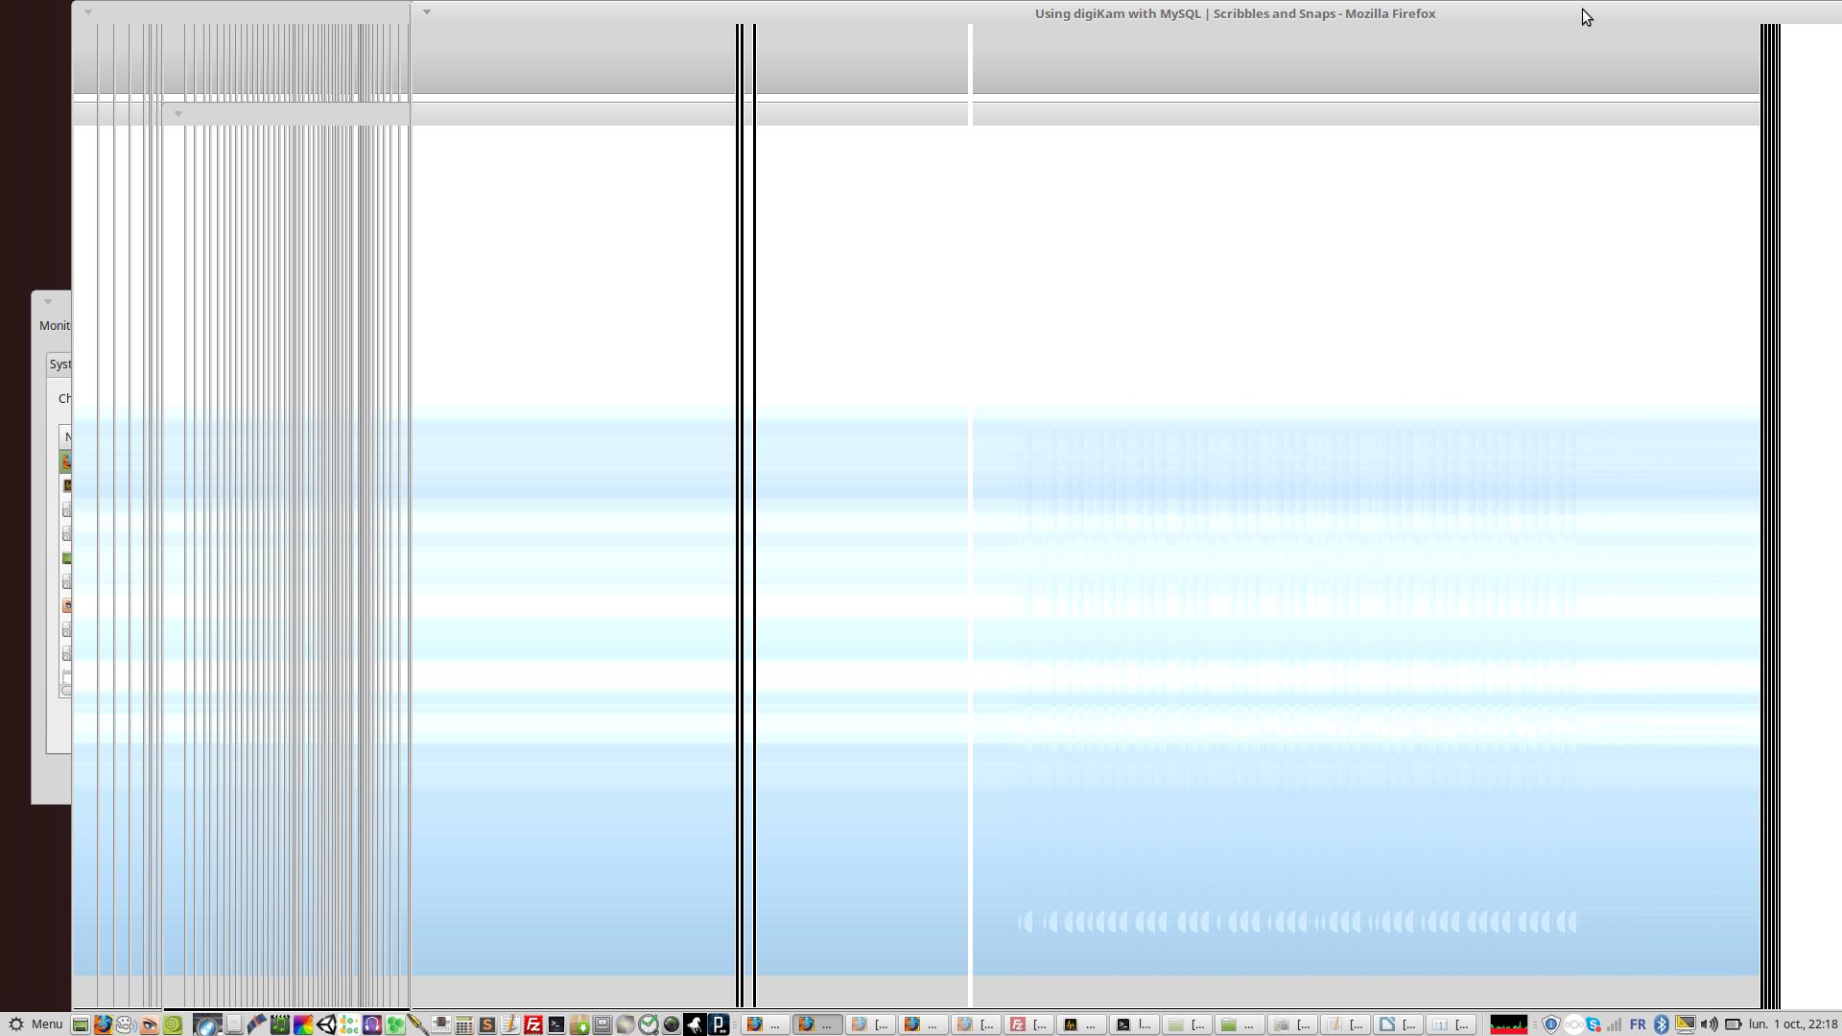The image size is (1842, 1036).
Task: Open the FR keyboard layout indicator
Action: [x=1638, y=1024]
